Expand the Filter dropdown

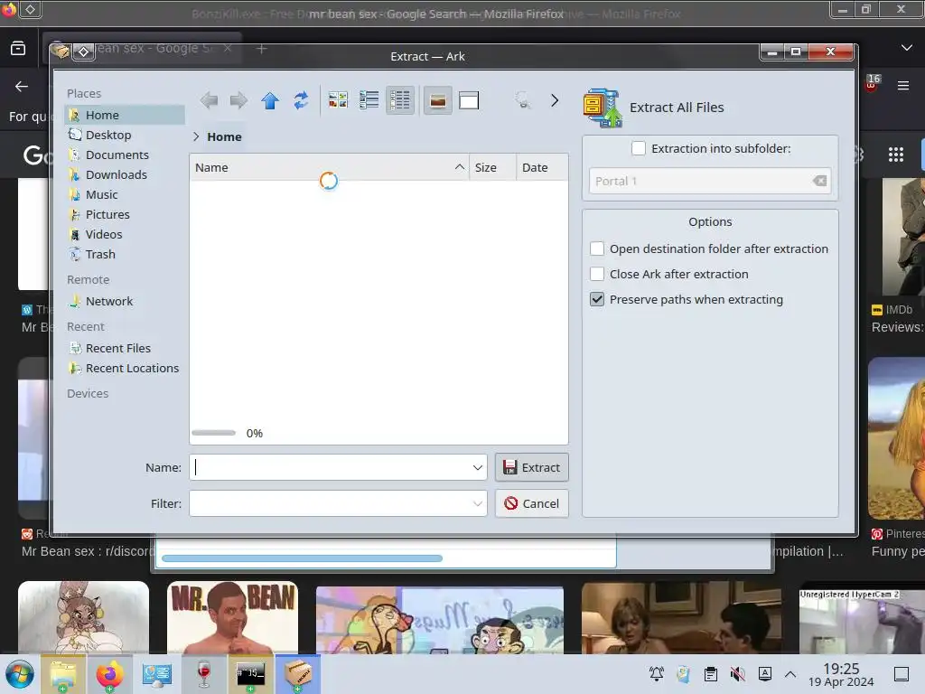point(477,503)
